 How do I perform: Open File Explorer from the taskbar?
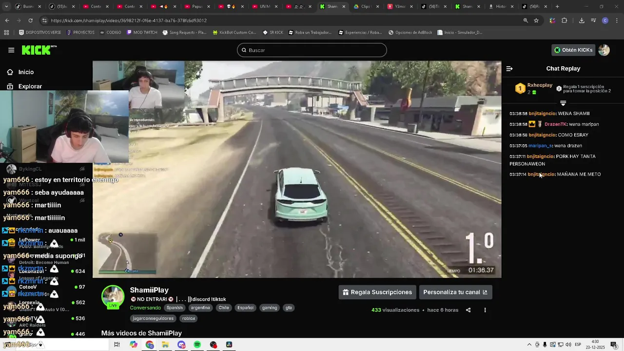tap(165, 345)
